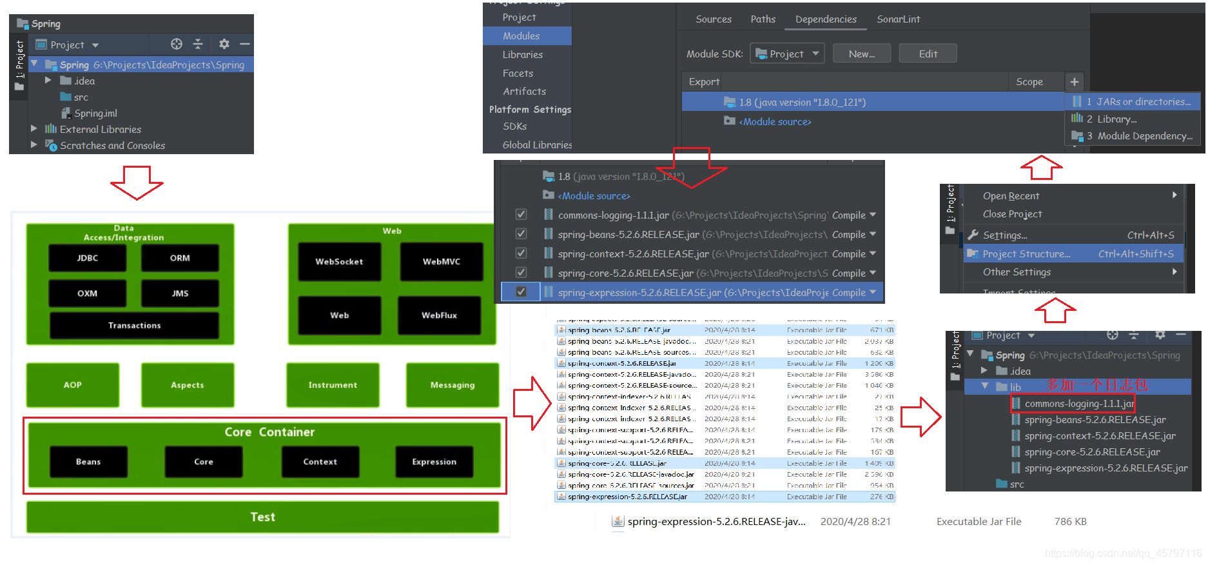The image size is (1208, 565).
Task: Select spring-beans-5.2.6.RELEASE.jar in bottom-right tree
Action: click(x=1095, y=419)
